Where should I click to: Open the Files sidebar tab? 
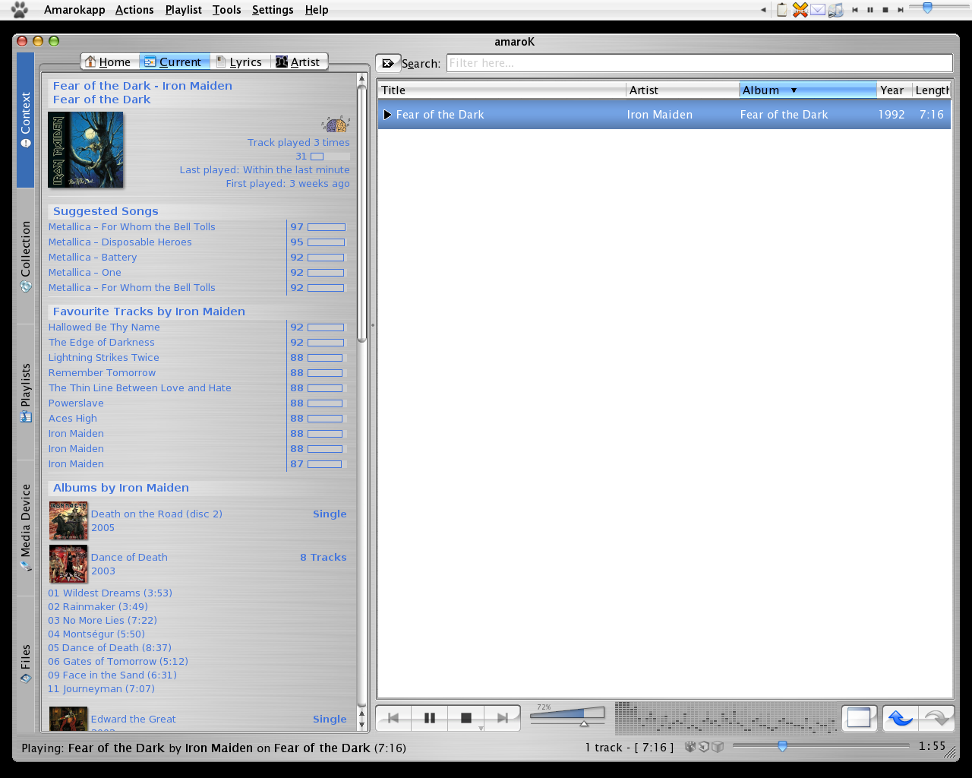click(x=25, y=663)
